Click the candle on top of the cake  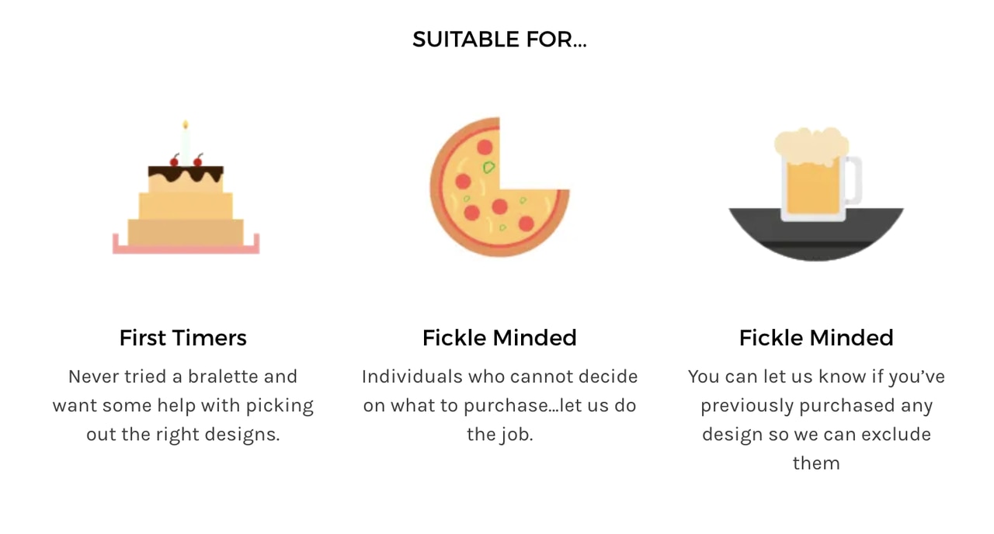[x=186, y=142]
